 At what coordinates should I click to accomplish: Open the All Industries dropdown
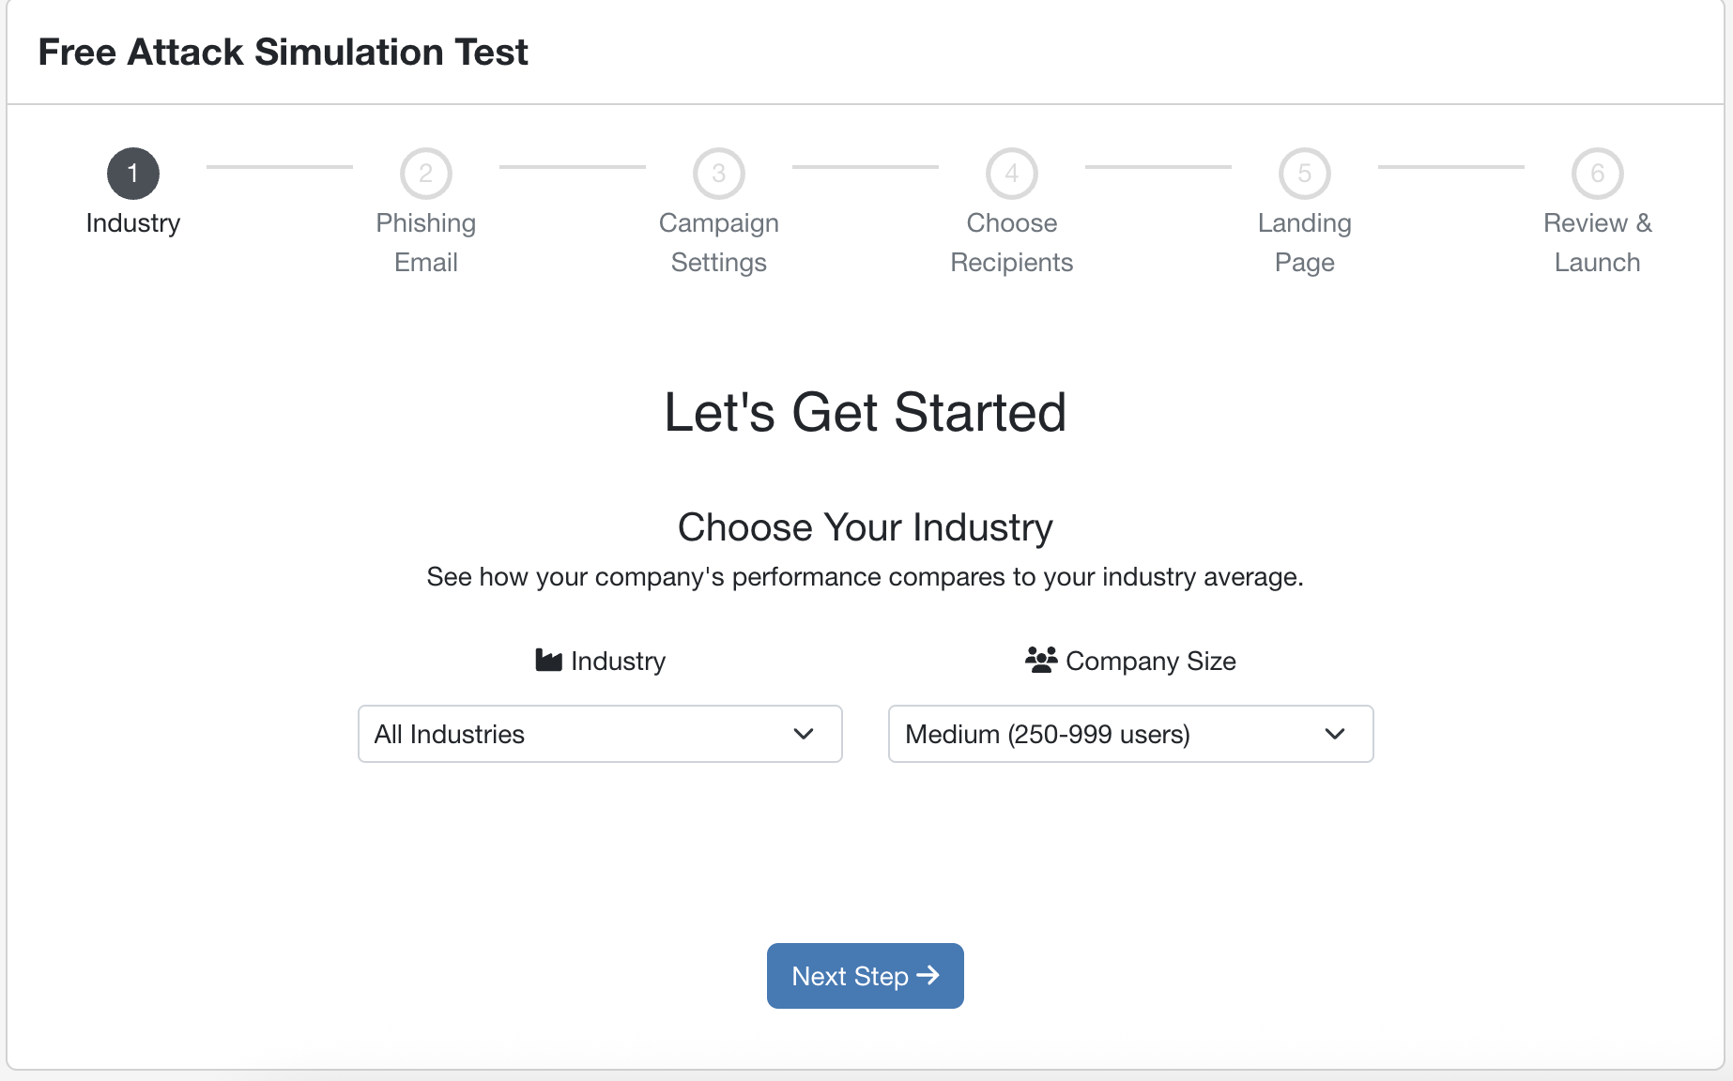(600, 734)
